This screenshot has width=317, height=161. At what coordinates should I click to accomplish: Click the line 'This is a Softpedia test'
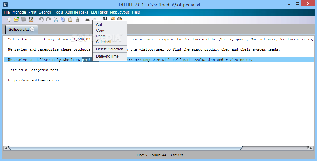pyautogui.click(x=33, y=70)
